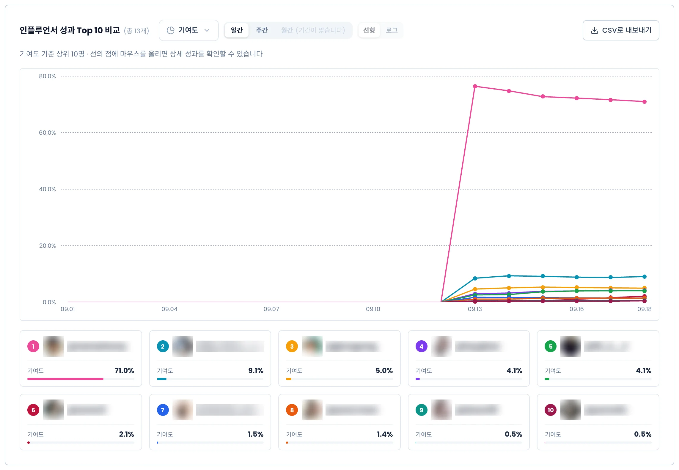Click the chevron arrow beside 기여도

(207, 30)
